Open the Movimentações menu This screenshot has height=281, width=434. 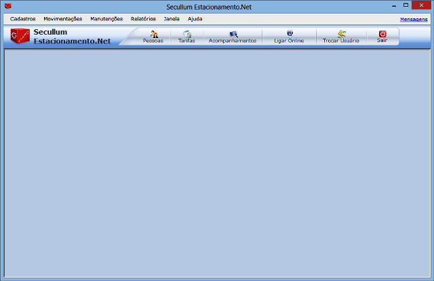click(62, 19)
